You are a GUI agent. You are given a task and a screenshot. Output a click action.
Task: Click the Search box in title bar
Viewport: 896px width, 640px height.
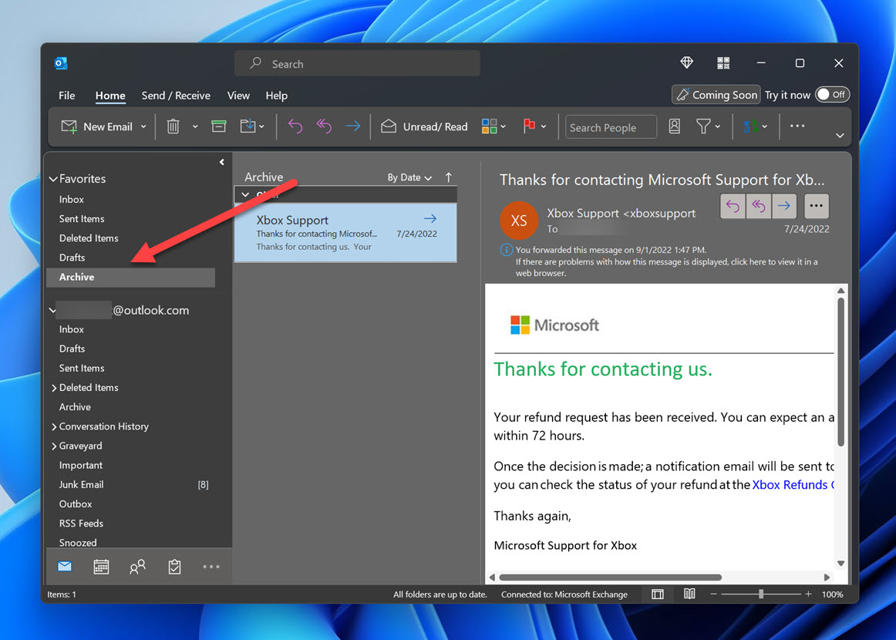[x=357, y=63]
